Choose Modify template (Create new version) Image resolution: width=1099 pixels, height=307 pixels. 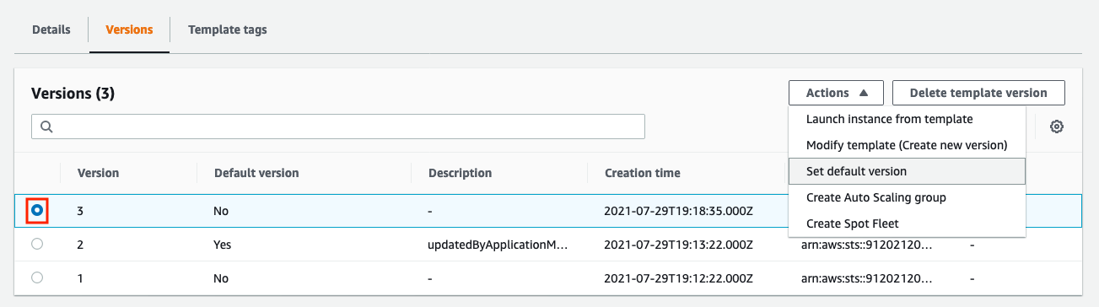(x=907, y=145)
